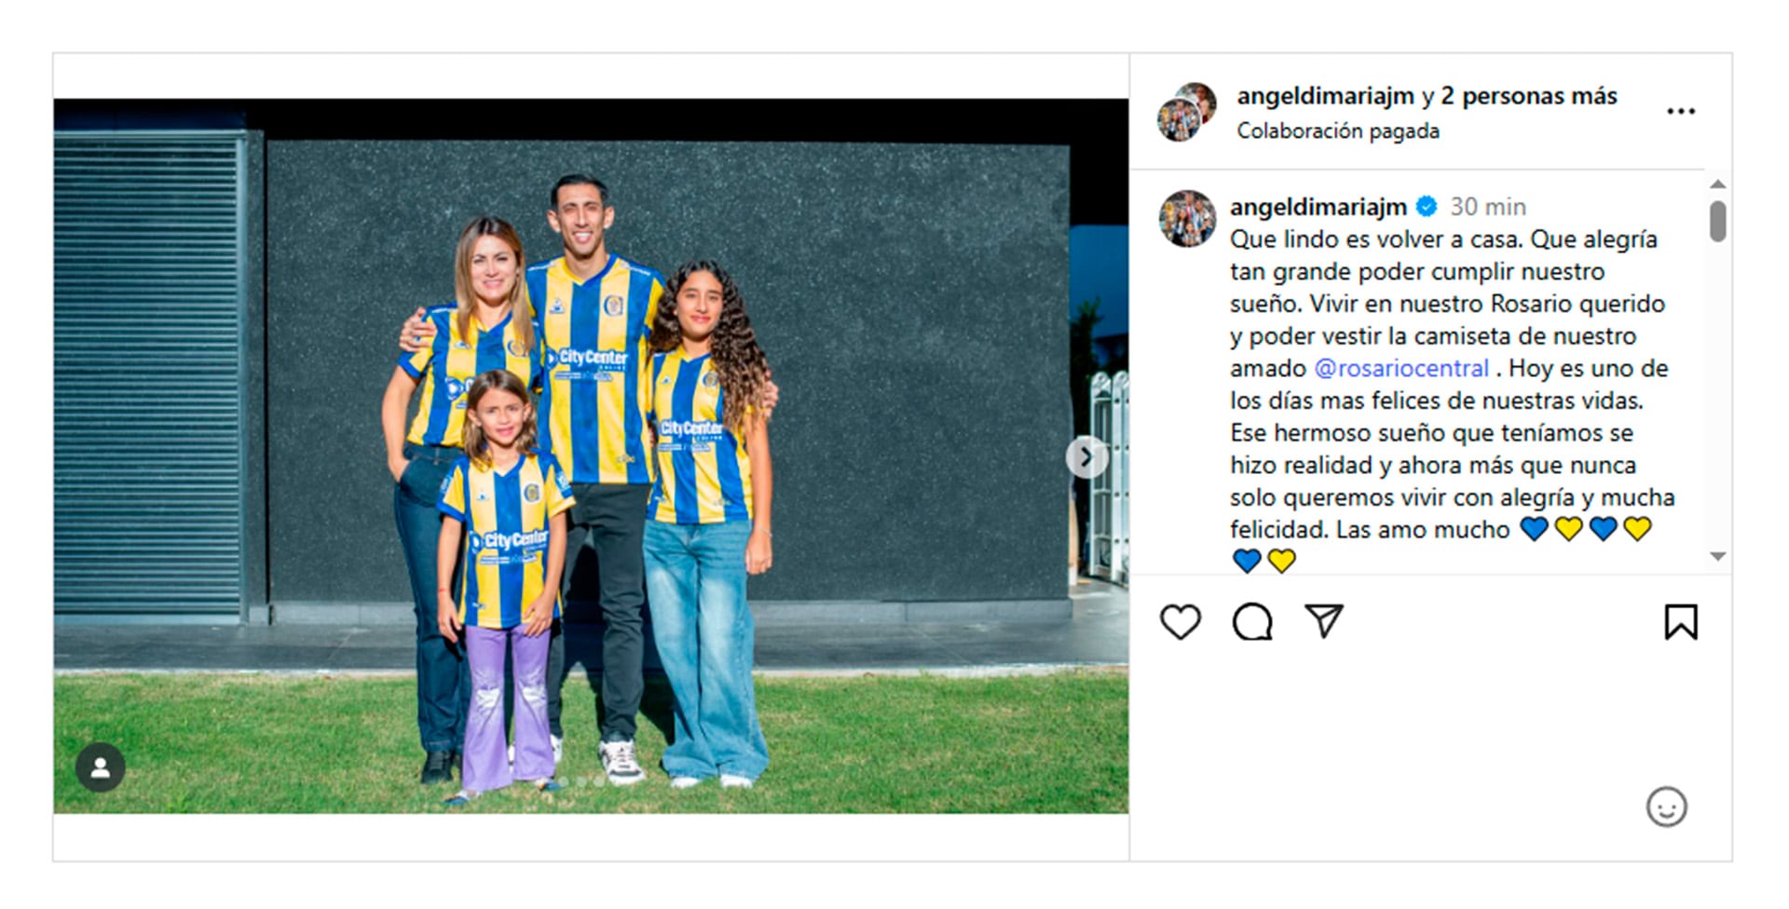
Task: Click the scrollbar down arrow in caption
Action: point(1718,556)
